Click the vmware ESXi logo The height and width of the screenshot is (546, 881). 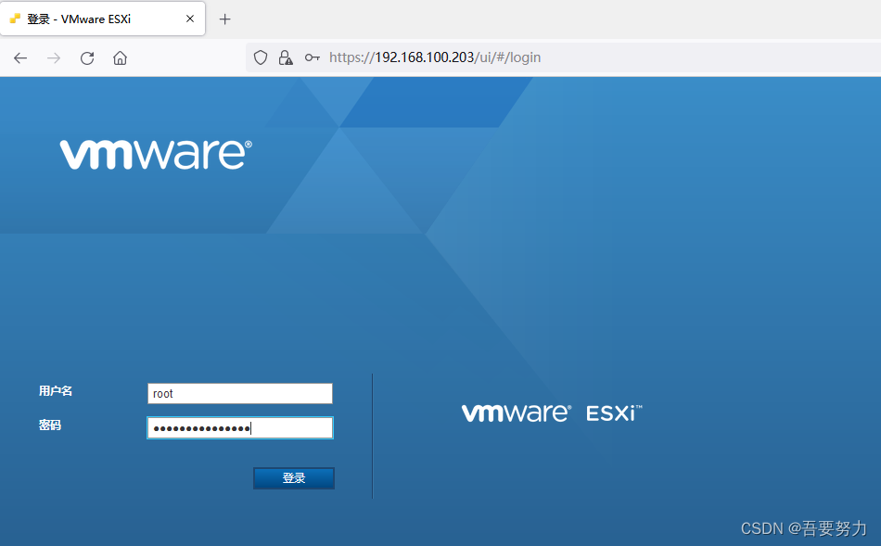pos(552,413)
